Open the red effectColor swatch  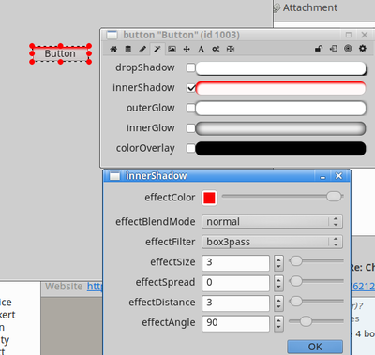209,198
